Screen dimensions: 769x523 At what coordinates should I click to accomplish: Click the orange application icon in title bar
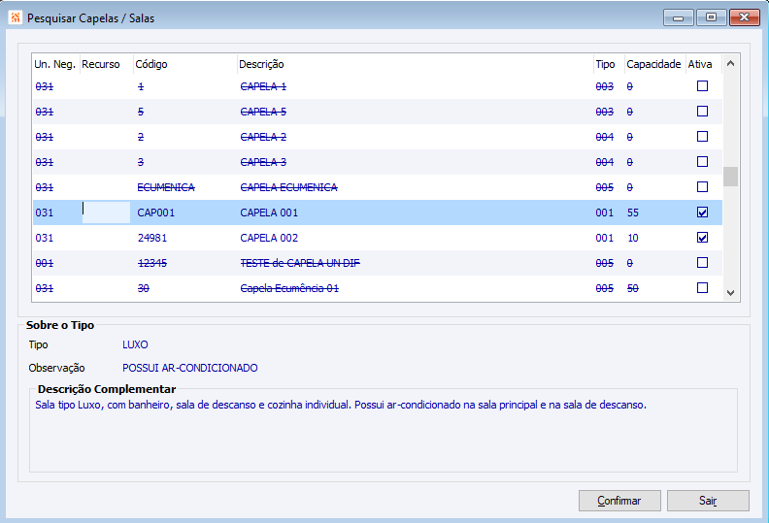16,17
